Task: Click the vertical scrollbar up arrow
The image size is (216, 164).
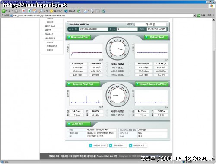Action: click(214, 20)
